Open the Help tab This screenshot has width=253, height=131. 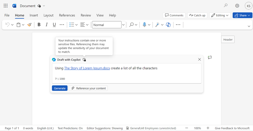(x=113, y=15)
